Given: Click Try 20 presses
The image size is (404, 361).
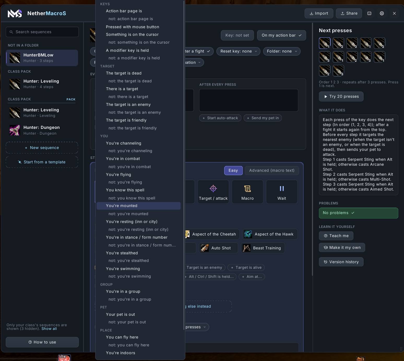Looking at the screenshot, I should point(341,96).
